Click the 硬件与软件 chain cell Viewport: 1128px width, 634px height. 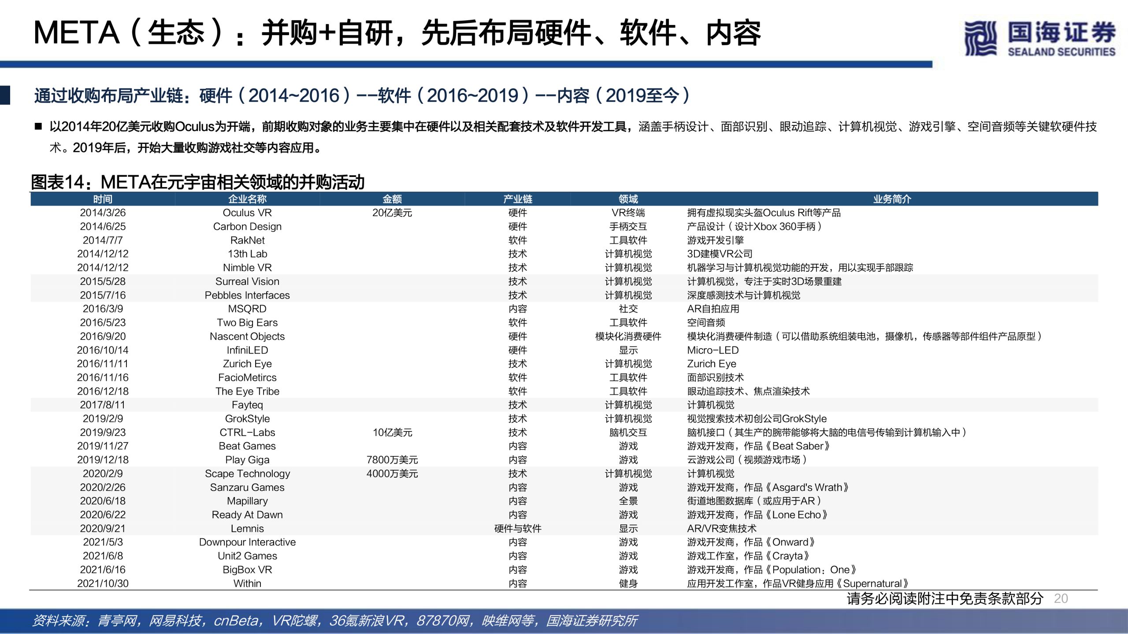point(518,528)
